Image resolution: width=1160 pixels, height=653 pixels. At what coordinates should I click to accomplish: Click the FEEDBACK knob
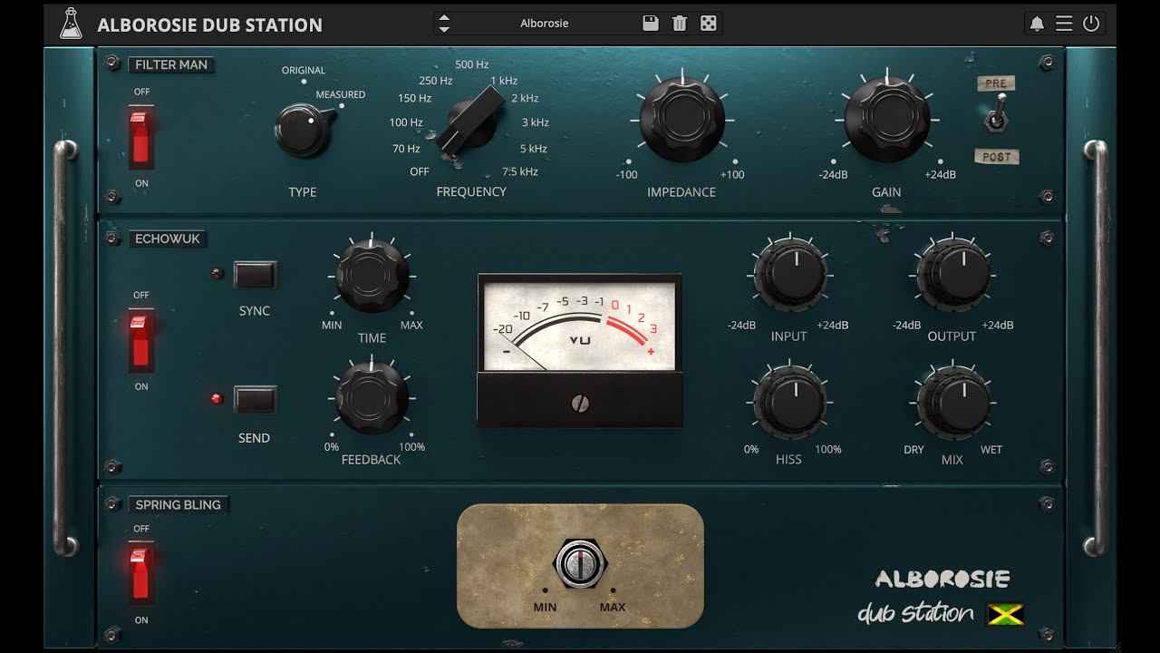pos(372,397)
